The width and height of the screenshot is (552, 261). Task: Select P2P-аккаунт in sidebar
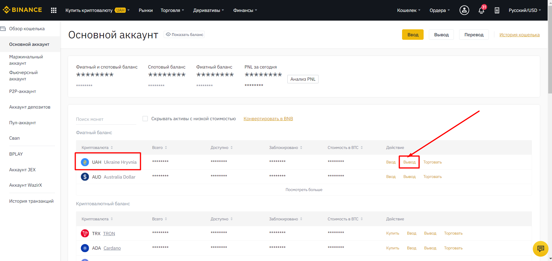coord(22,91)
